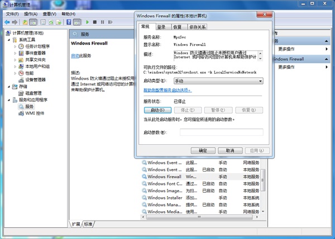Select 服务 node in the left tree
Screen dimensions: 335x239
pos(29,106)
